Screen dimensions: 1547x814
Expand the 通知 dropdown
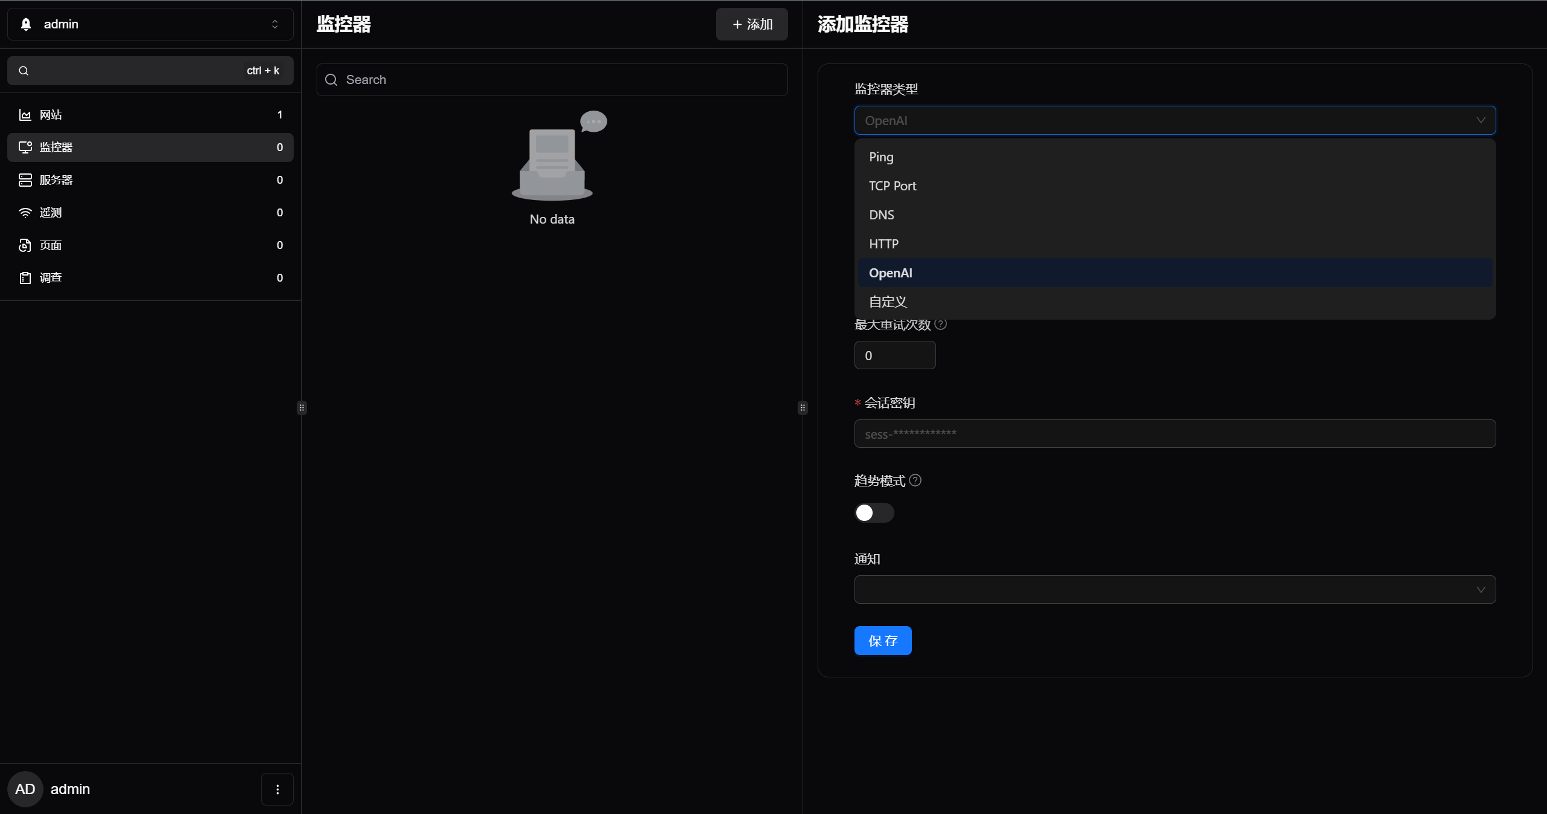[x=1174, y=590]
